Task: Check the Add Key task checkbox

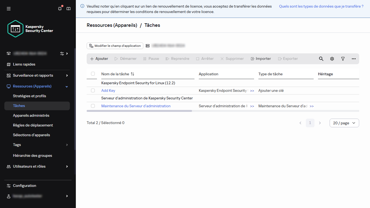Action: point(93,90)
